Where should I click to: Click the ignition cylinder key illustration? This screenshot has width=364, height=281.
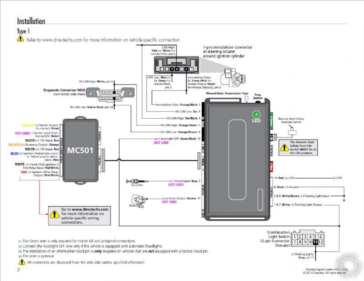(x=233, y=77)
